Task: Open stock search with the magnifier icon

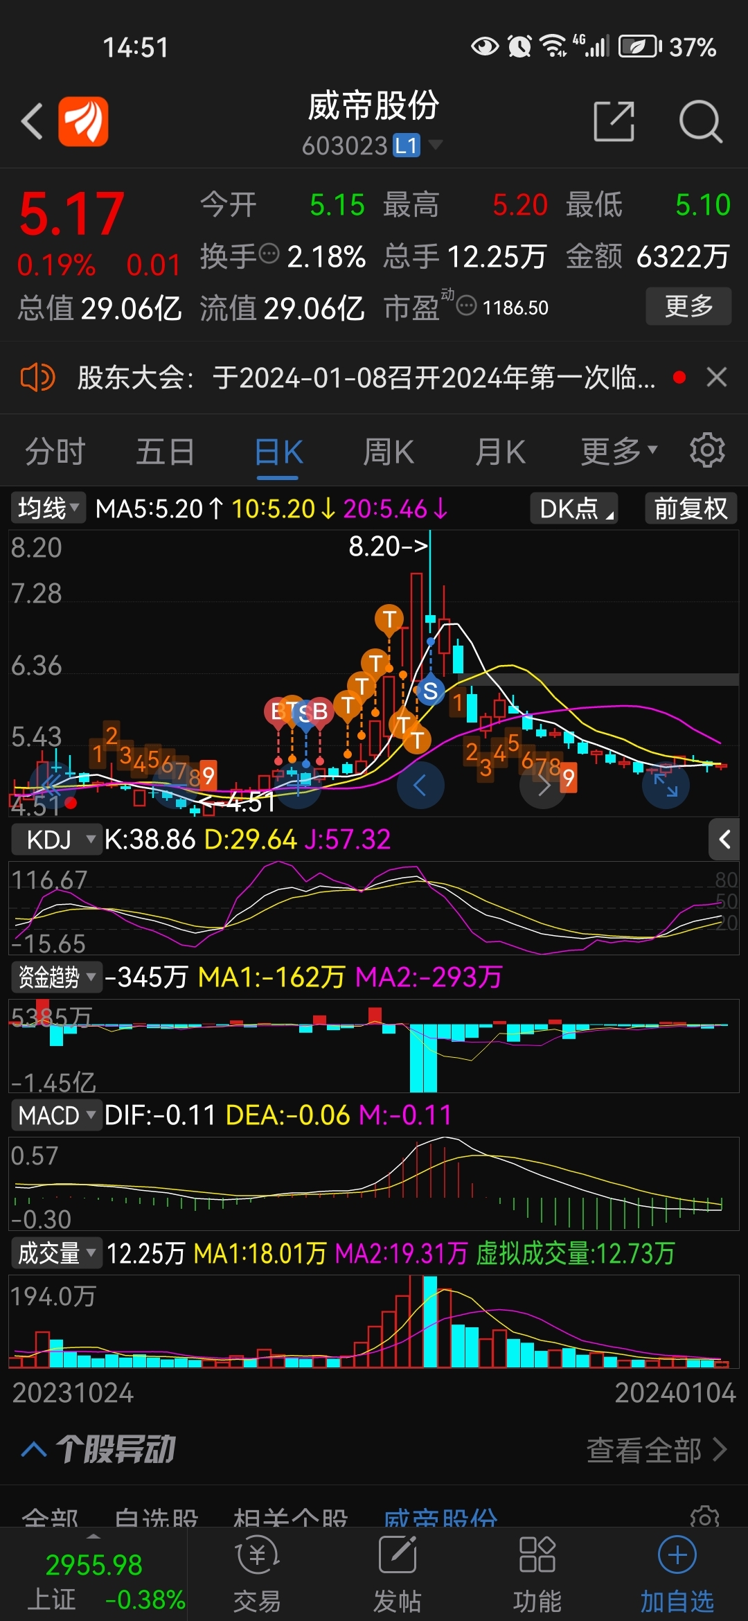Action: click(x=700, y=121)
